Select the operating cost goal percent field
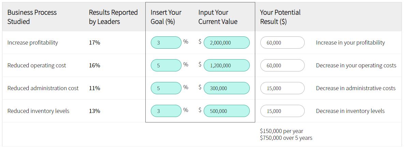The width and height of the screenshot is (405, 149). [x=166, y=65]
